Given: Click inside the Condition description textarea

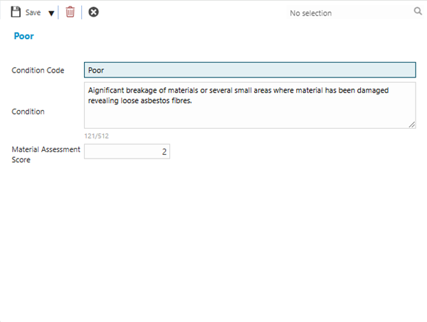Looking at the screenshot, I should click(249, 115).
